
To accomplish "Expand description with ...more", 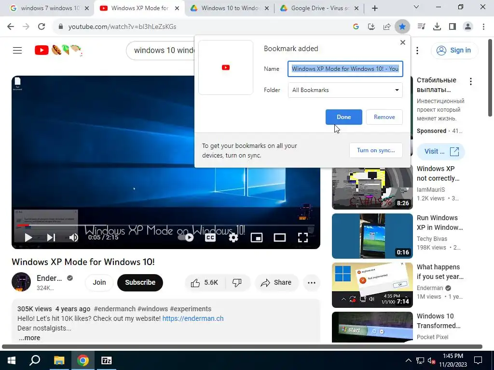I will coord(29,338).
